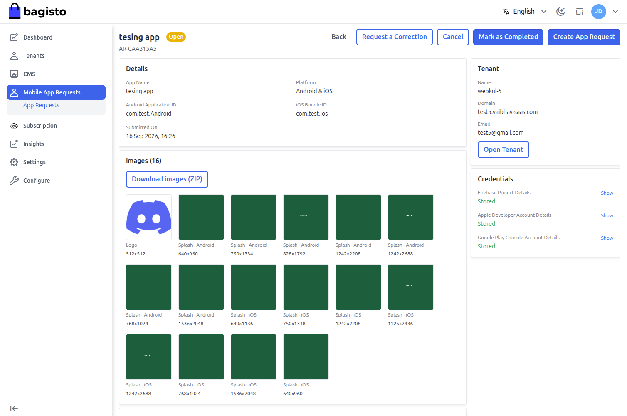Click Request a Correction button

(x=395, y=37)
